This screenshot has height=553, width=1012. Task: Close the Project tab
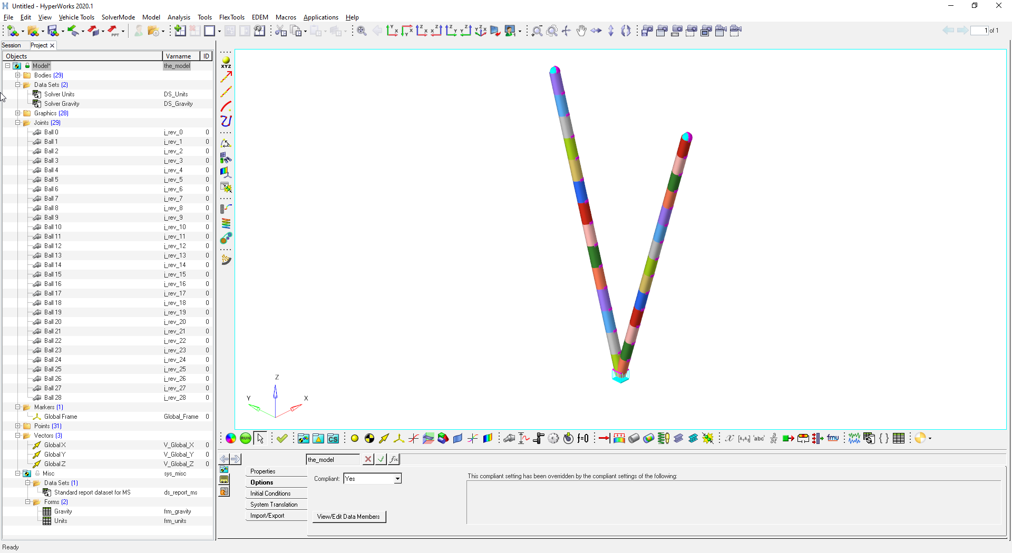[x=52, y=46]
